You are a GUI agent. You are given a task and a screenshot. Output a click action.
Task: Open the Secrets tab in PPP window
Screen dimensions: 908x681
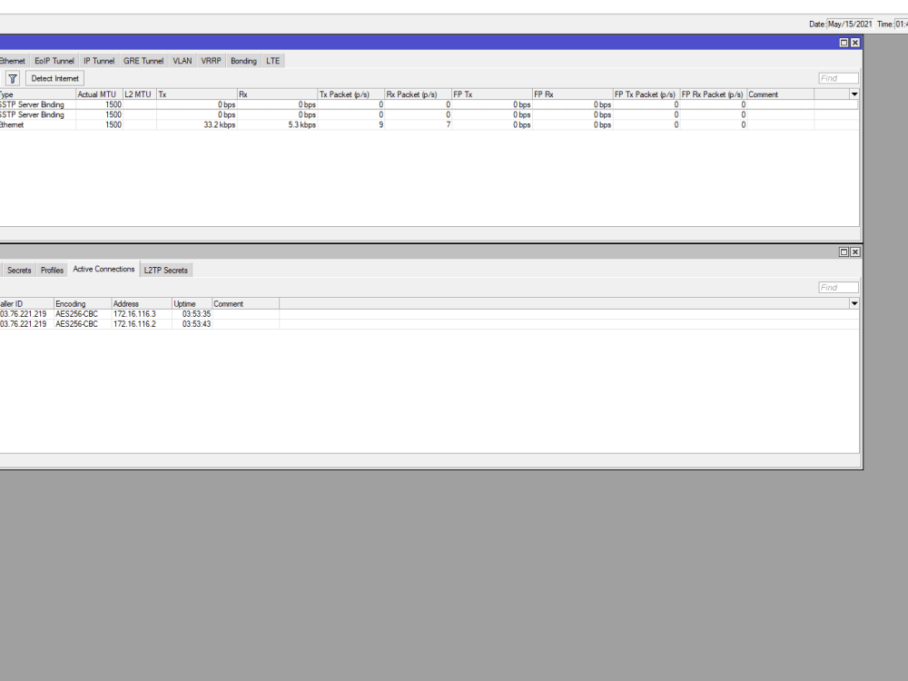[x=18, y=270]
